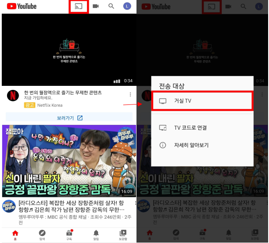Tap the Cast icon in left screen header
Screen dimensions: 269x243
click(79, 7)
